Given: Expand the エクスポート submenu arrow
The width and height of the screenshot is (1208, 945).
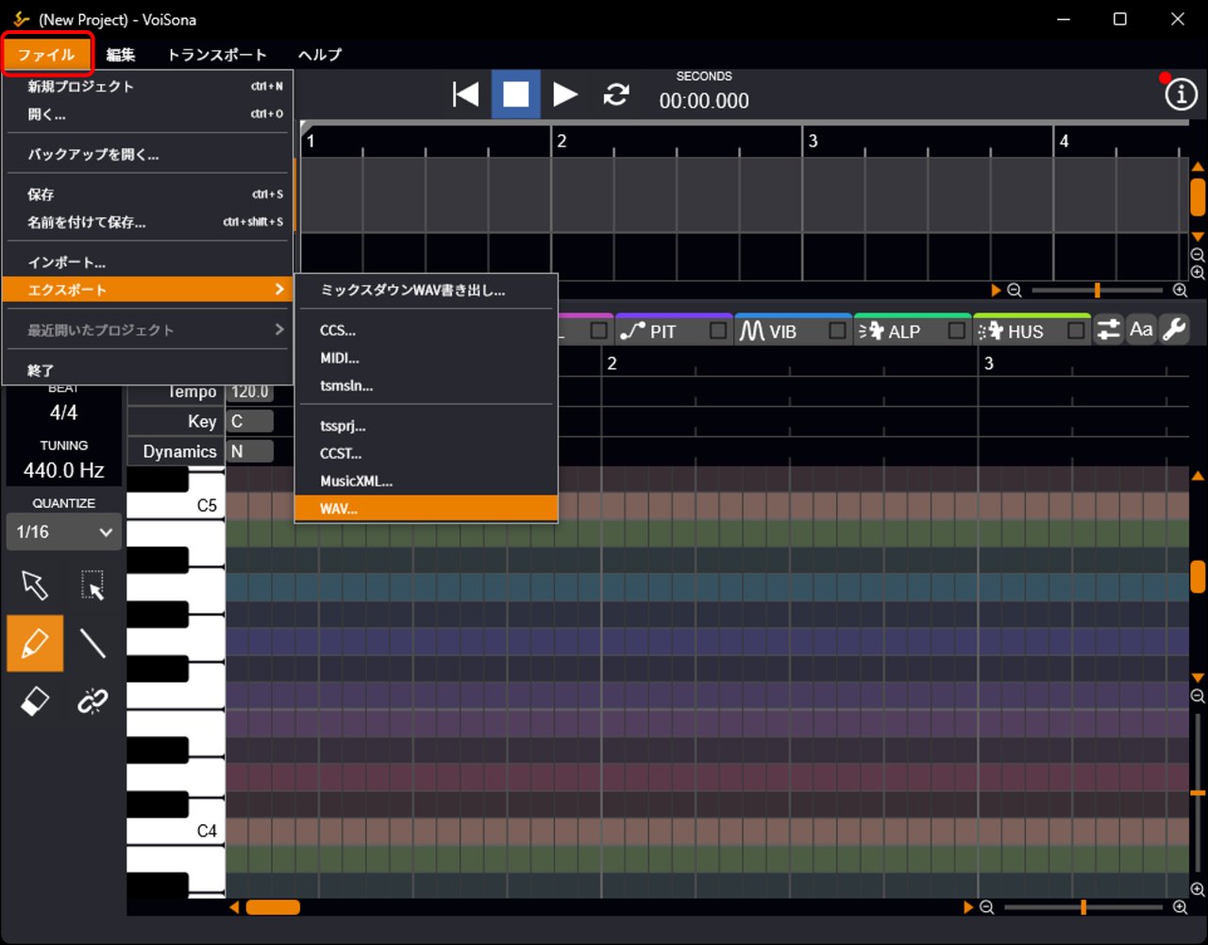Looking at the screenshot, I should click(279, 290).
